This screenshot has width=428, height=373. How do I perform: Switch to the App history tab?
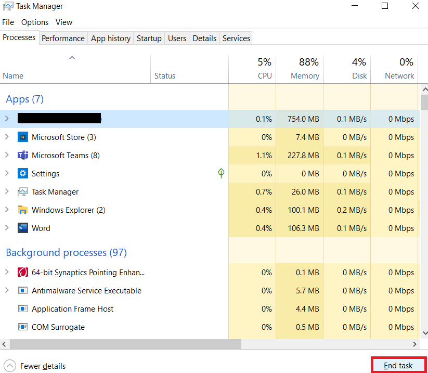point(111,38)
